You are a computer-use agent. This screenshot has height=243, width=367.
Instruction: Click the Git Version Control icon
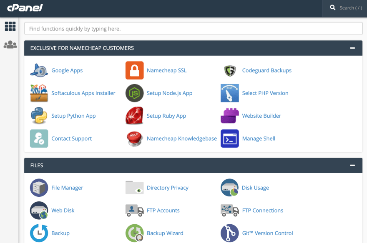point(230,233)
